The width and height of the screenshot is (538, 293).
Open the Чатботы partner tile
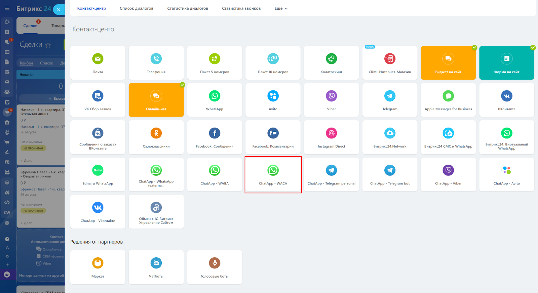point(156,267)
